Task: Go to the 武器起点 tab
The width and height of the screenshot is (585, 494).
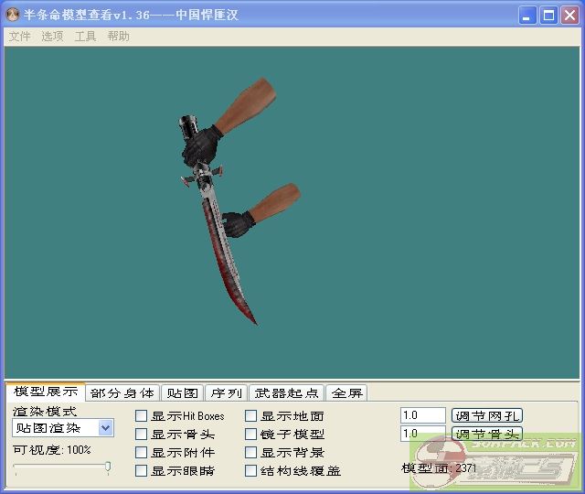Action: pyautogui.click(x=287, y=393)
